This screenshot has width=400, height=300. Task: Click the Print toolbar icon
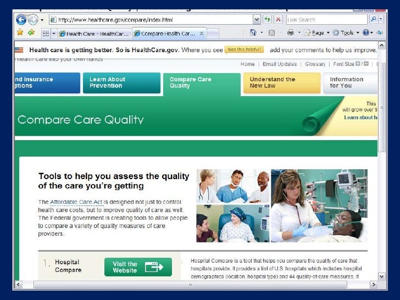[291, 32]
